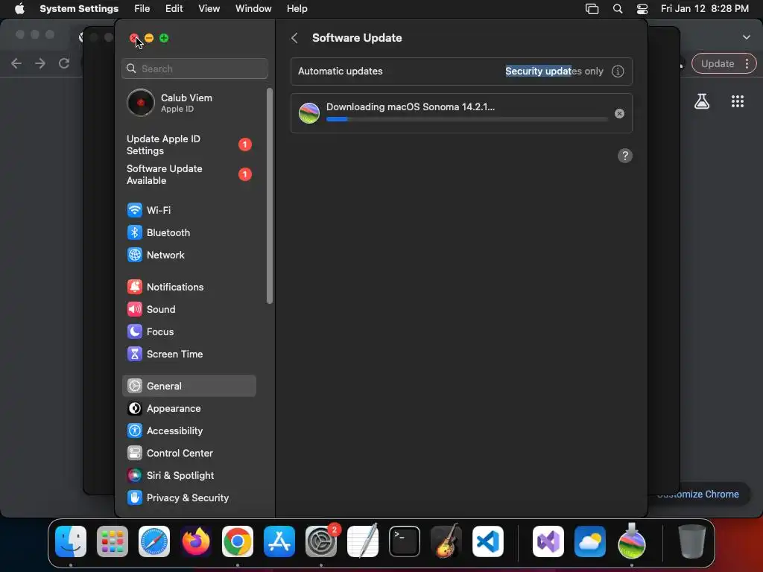Viewport: 763px width, 572px height.
Task: Select Sound in the sidebar
Action: click(x=189, y=309)
